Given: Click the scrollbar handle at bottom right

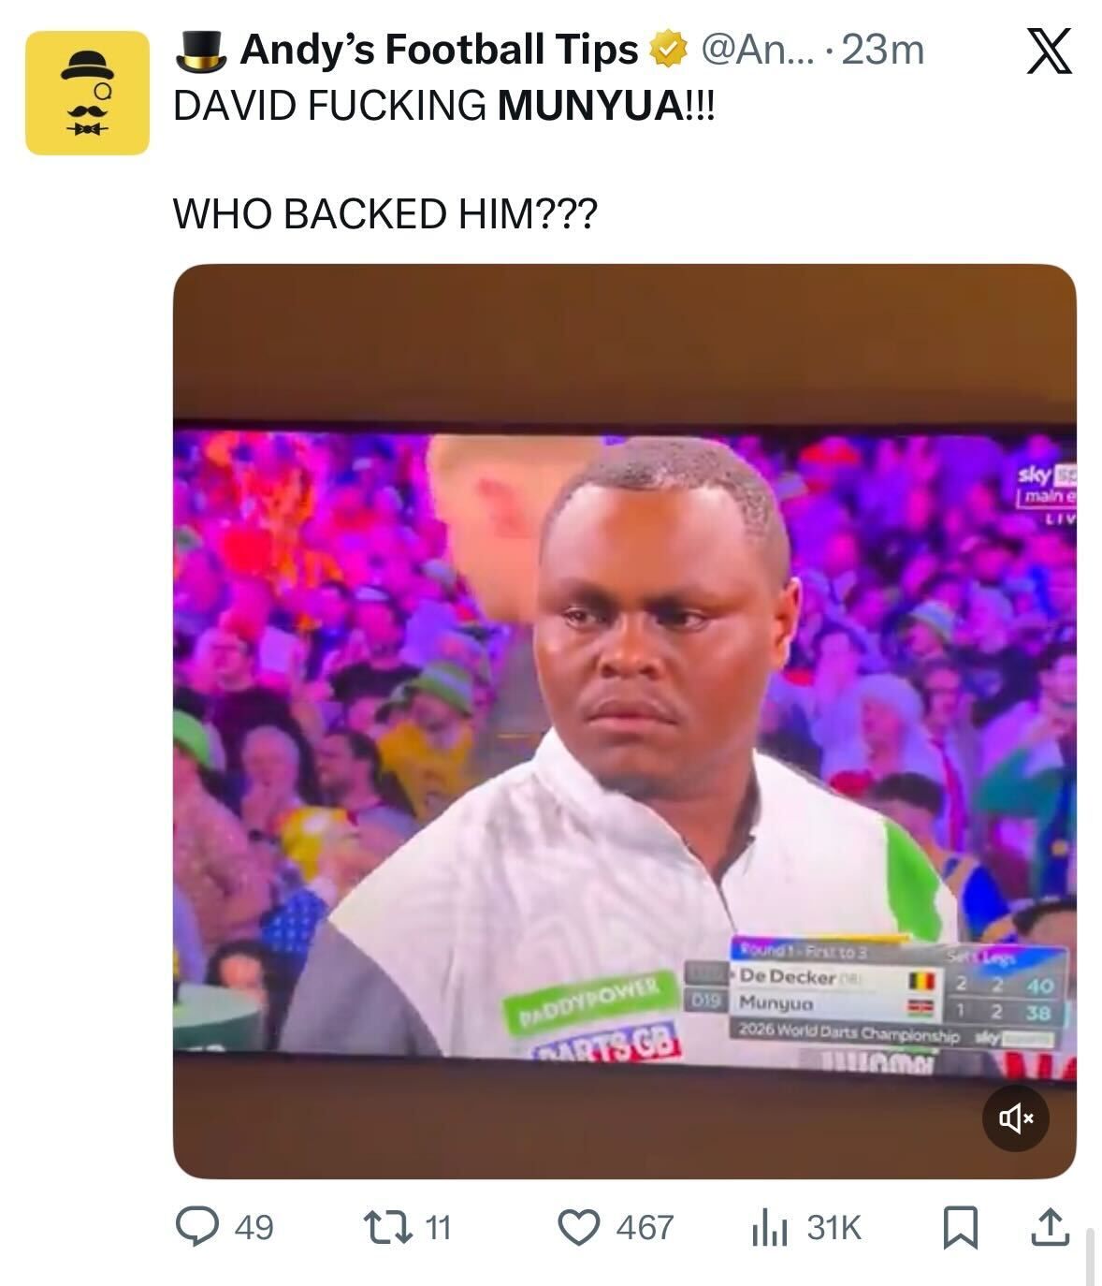Looking at the screenshot, I should click(1090, 1257).
